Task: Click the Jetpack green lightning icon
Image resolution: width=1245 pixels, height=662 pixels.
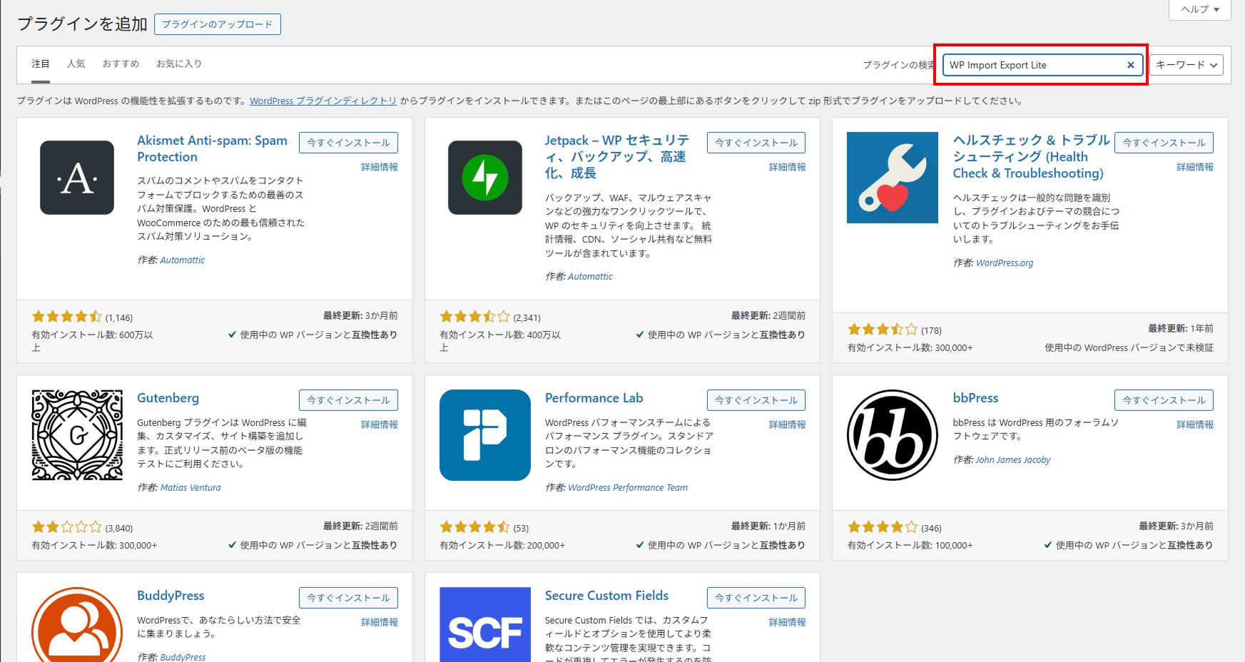Action: tap(485, 178)
